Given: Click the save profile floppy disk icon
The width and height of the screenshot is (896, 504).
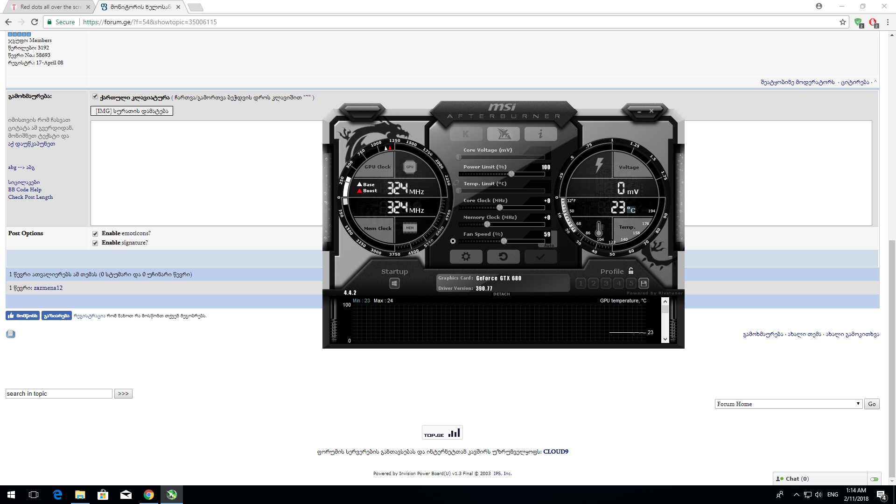Looking at the screenshot, I should (644, 283).
